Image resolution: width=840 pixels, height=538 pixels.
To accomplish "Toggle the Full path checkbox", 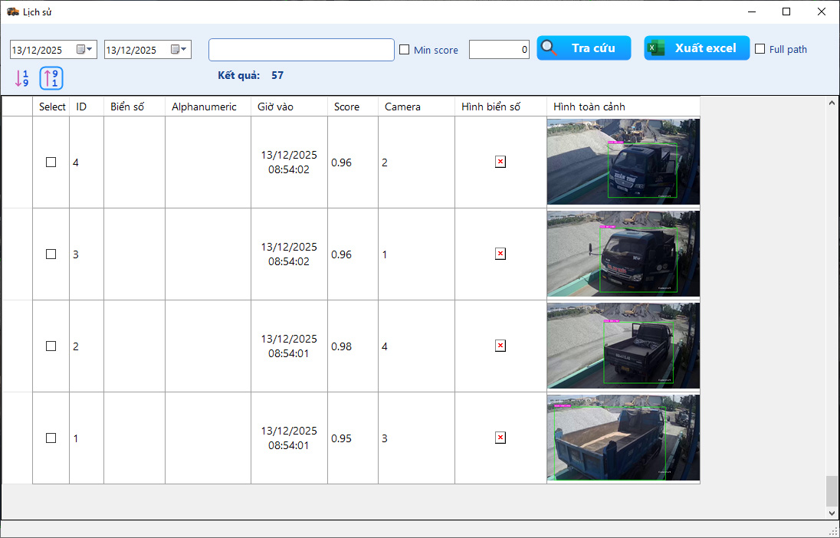I will [760, 49].
